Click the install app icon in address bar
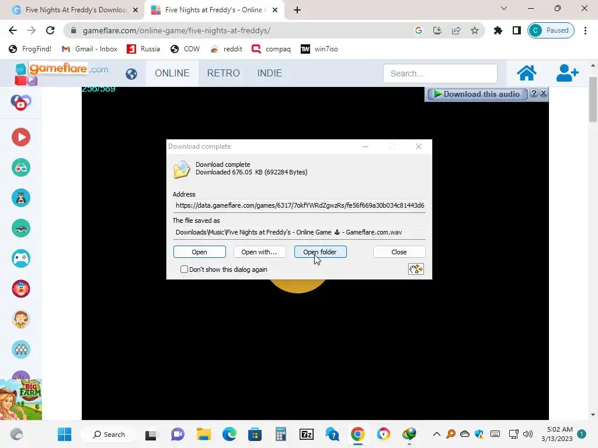This screenshot has width=598, height=448. 437,30
